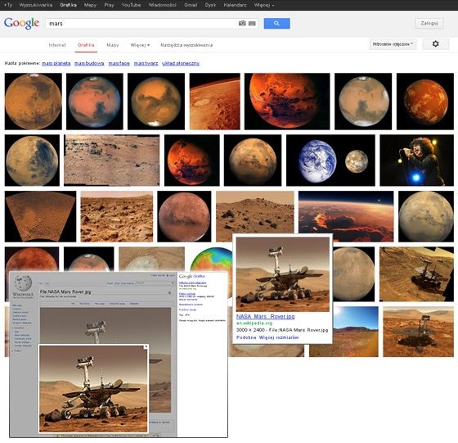Open Wyszukiwarka in the top bar
458x443 pixels.
pos(36,5)
